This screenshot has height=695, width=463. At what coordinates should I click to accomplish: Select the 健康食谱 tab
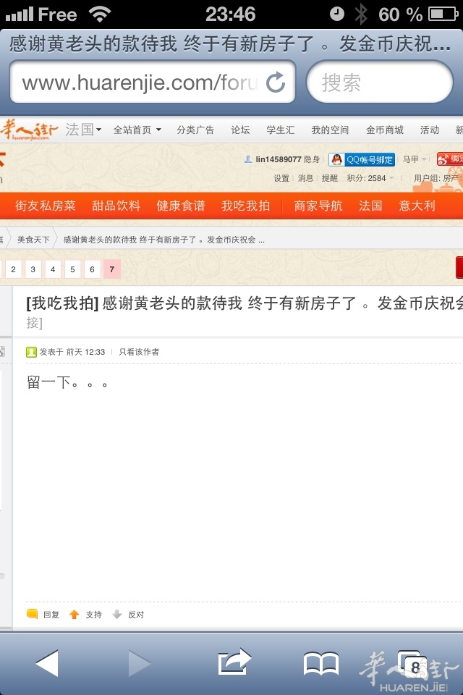(181, 206)
